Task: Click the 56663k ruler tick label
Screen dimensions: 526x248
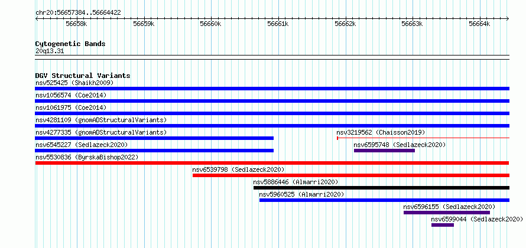Action: point(413,24)
